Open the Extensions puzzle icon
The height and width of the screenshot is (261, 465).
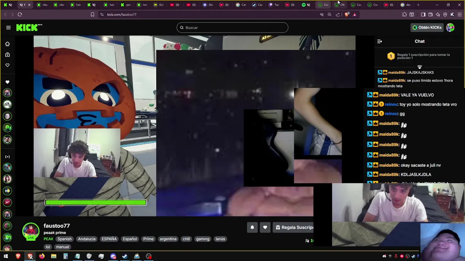pos(404,14)
